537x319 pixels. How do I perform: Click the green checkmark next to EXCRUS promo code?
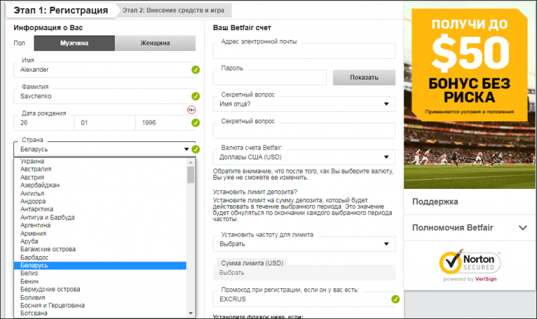click(x=395, y=299)
